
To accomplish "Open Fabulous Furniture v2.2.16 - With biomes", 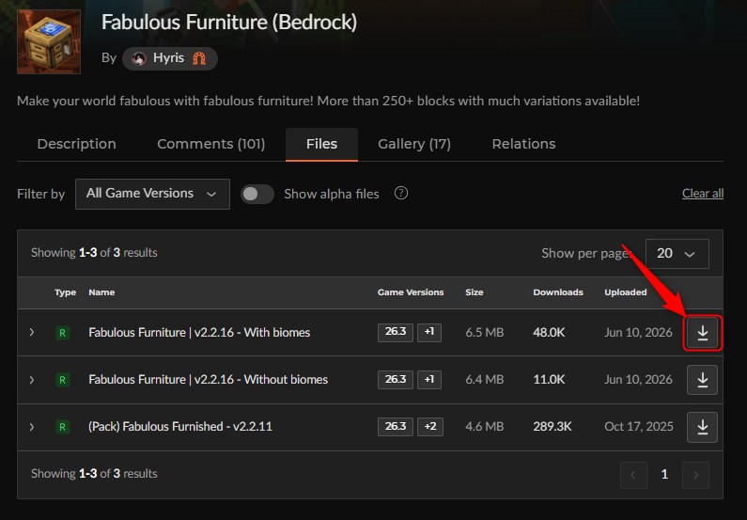I will point(199,332).
